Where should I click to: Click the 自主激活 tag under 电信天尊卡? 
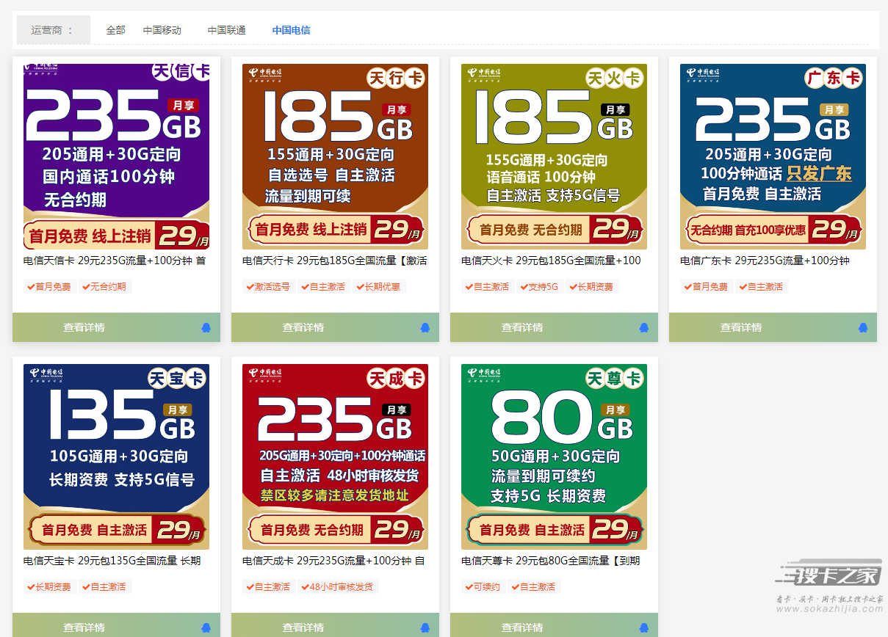click(x=533, y=587)
